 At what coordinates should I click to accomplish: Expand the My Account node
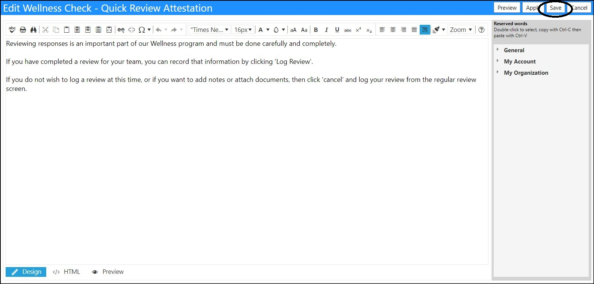point(497,61)
